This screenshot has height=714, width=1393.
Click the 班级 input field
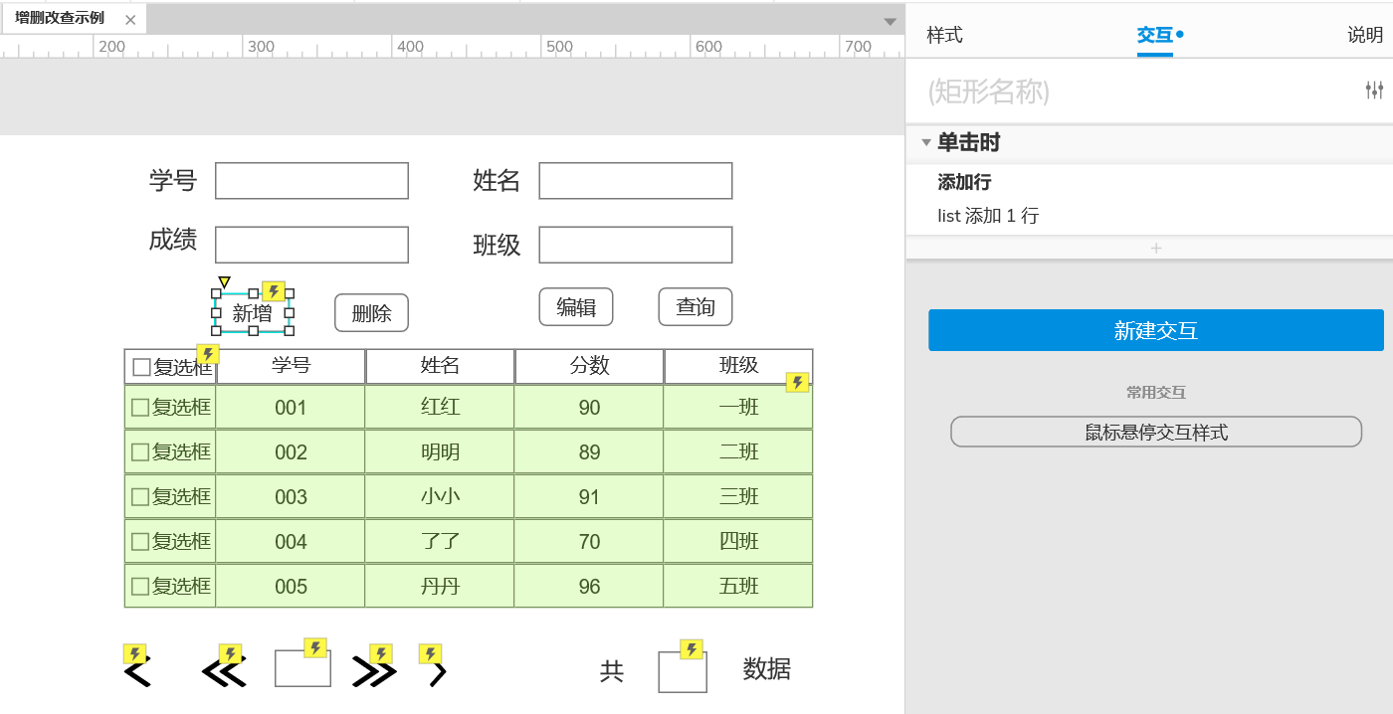click(636, 245)
